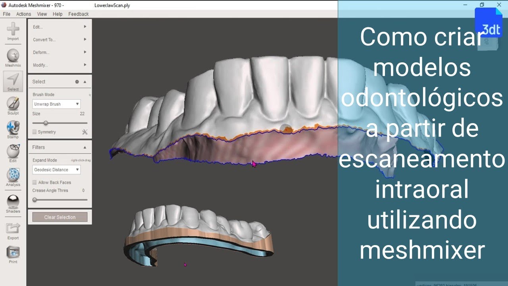This screenshot has height=286, width=508.
Task: Expand the Edit... submenu
Action: tap(60, 27)
